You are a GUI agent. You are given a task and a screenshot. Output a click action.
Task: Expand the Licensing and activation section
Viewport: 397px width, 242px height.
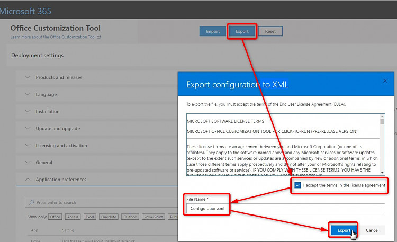click(x=97, y=146)
